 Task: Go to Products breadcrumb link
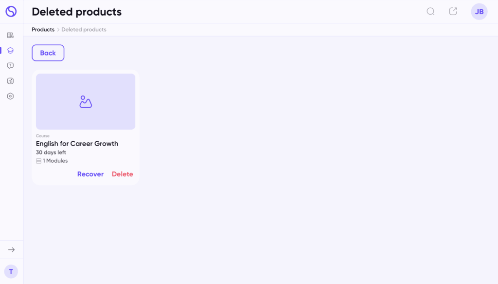tap(43, 30)
